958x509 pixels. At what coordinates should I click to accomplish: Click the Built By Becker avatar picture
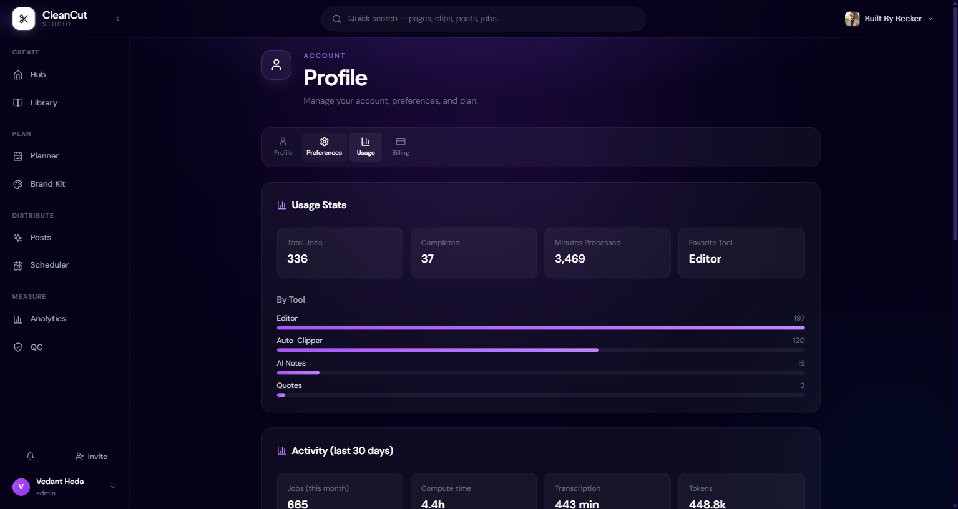coord(852,19)
